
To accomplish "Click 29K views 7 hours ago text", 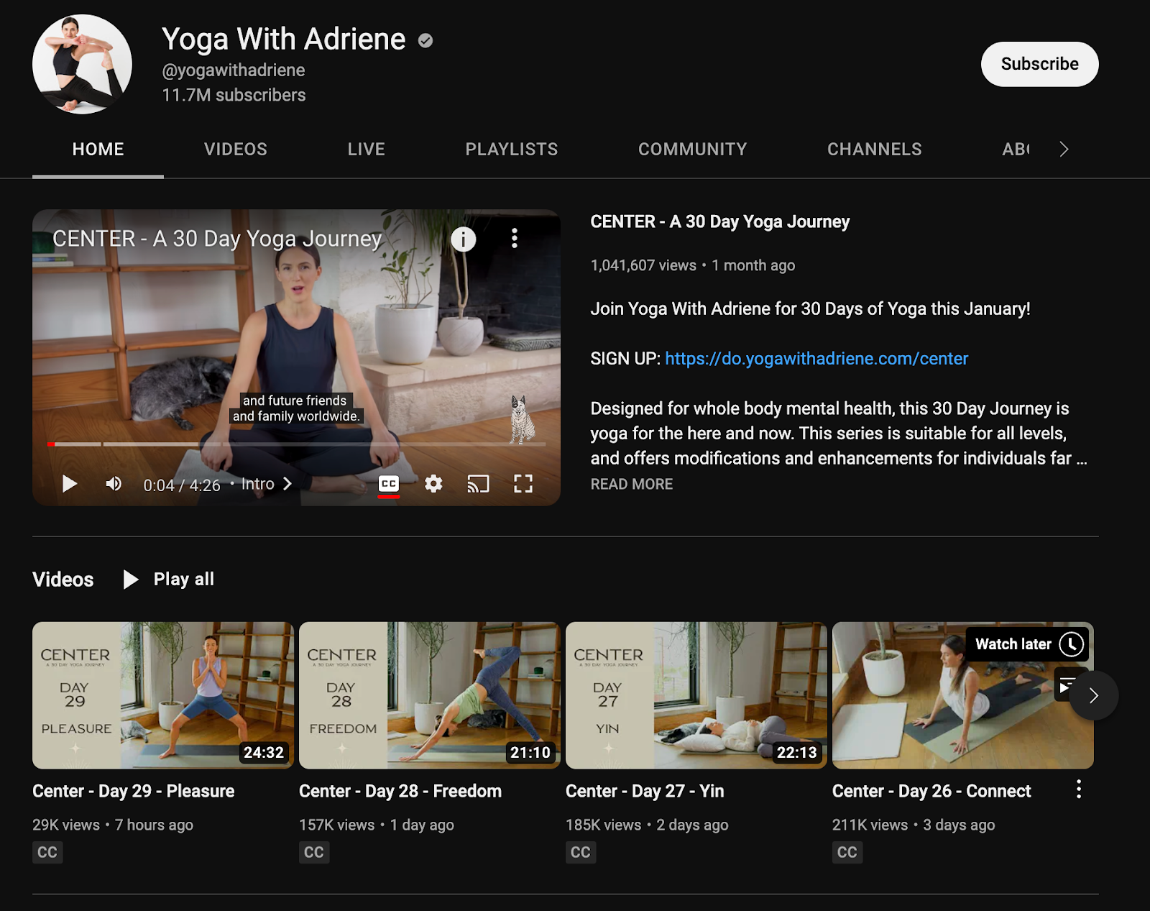I will pos(113,825).
